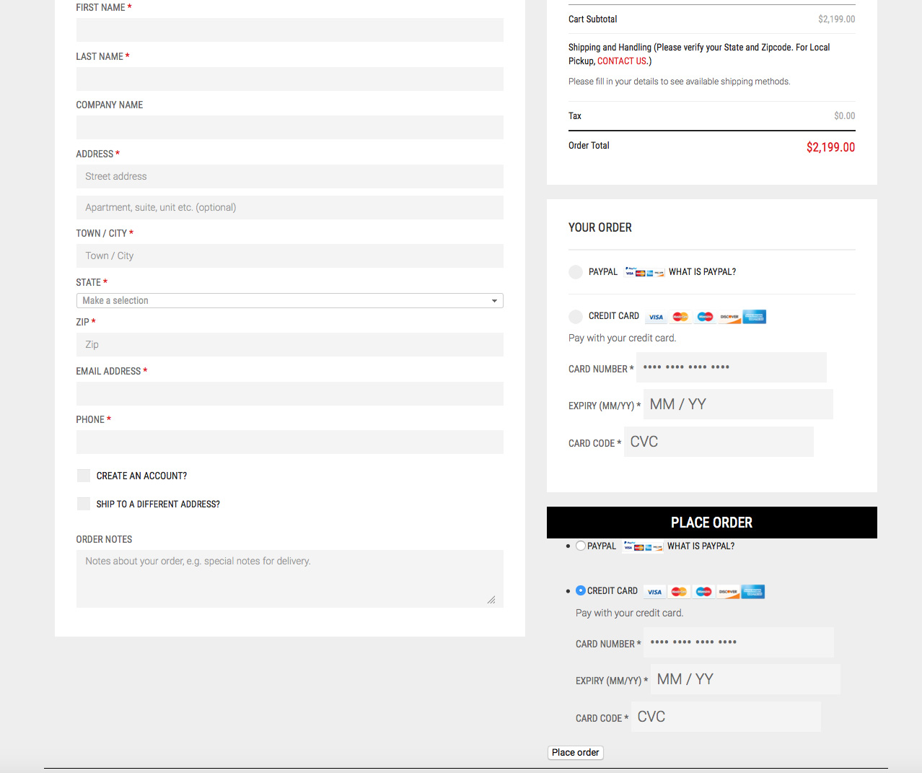922x773 pixels.
Task: Click the Discover icon in Your Order panel
Action: 729,317
